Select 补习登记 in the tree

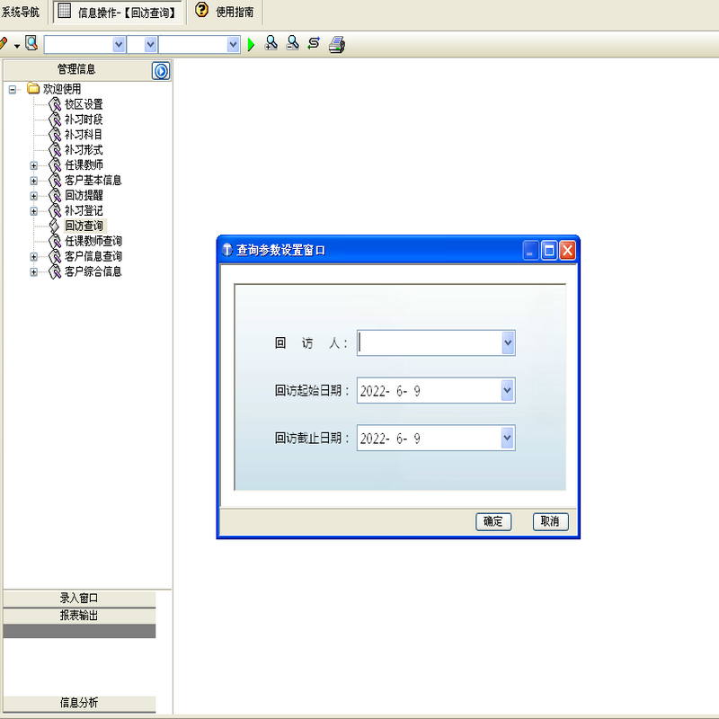[x=84, y=210]
